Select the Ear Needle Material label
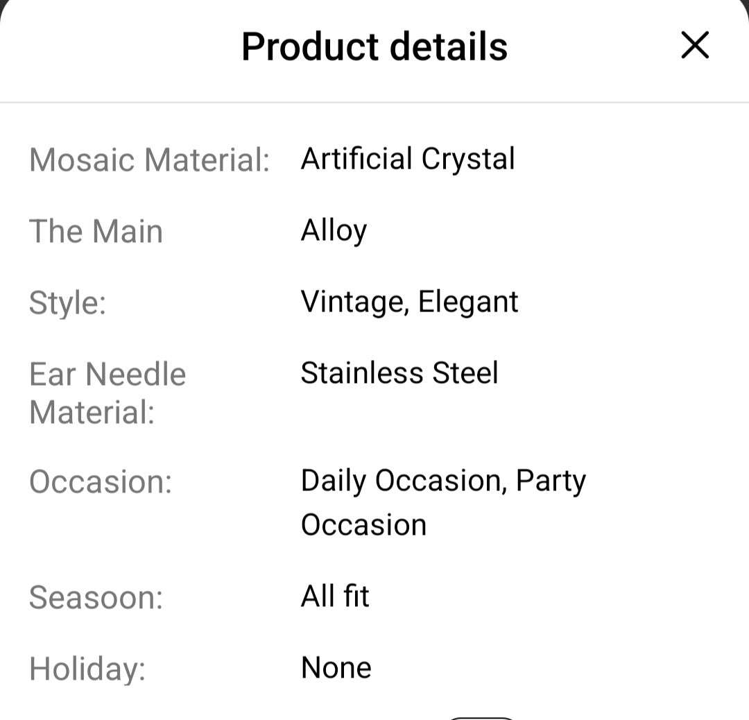 (107, 393)
